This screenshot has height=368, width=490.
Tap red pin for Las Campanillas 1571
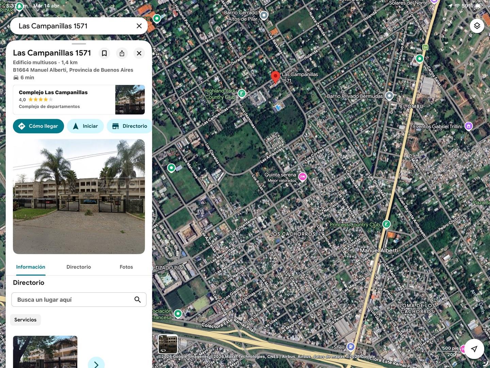click(275, 77)
